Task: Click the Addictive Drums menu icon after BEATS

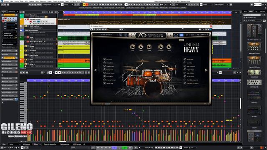Action: tap(208, 35)
